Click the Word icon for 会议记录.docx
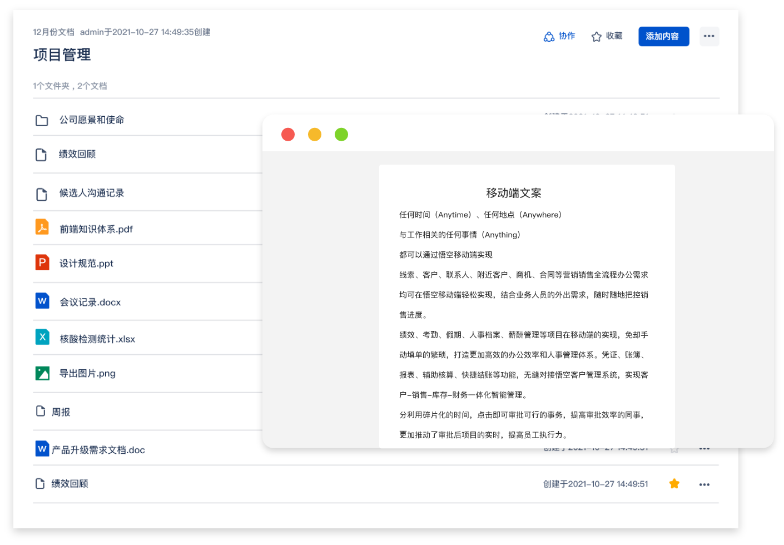Screen dimensions: 784x545 point(42,301)
